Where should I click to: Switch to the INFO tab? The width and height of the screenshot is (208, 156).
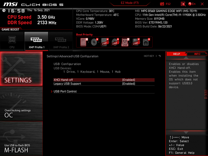pos(197,54)
